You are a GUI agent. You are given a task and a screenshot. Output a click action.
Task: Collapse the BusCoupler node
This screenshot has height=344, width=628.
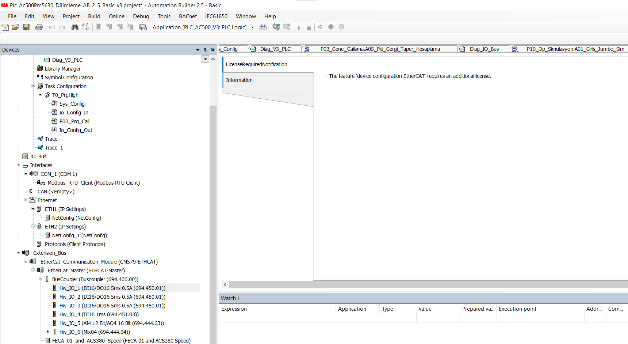(40, 279)
